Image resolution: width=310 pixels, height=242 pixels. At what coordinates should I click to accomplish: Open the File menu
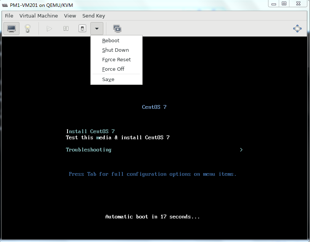pos(9,16)
